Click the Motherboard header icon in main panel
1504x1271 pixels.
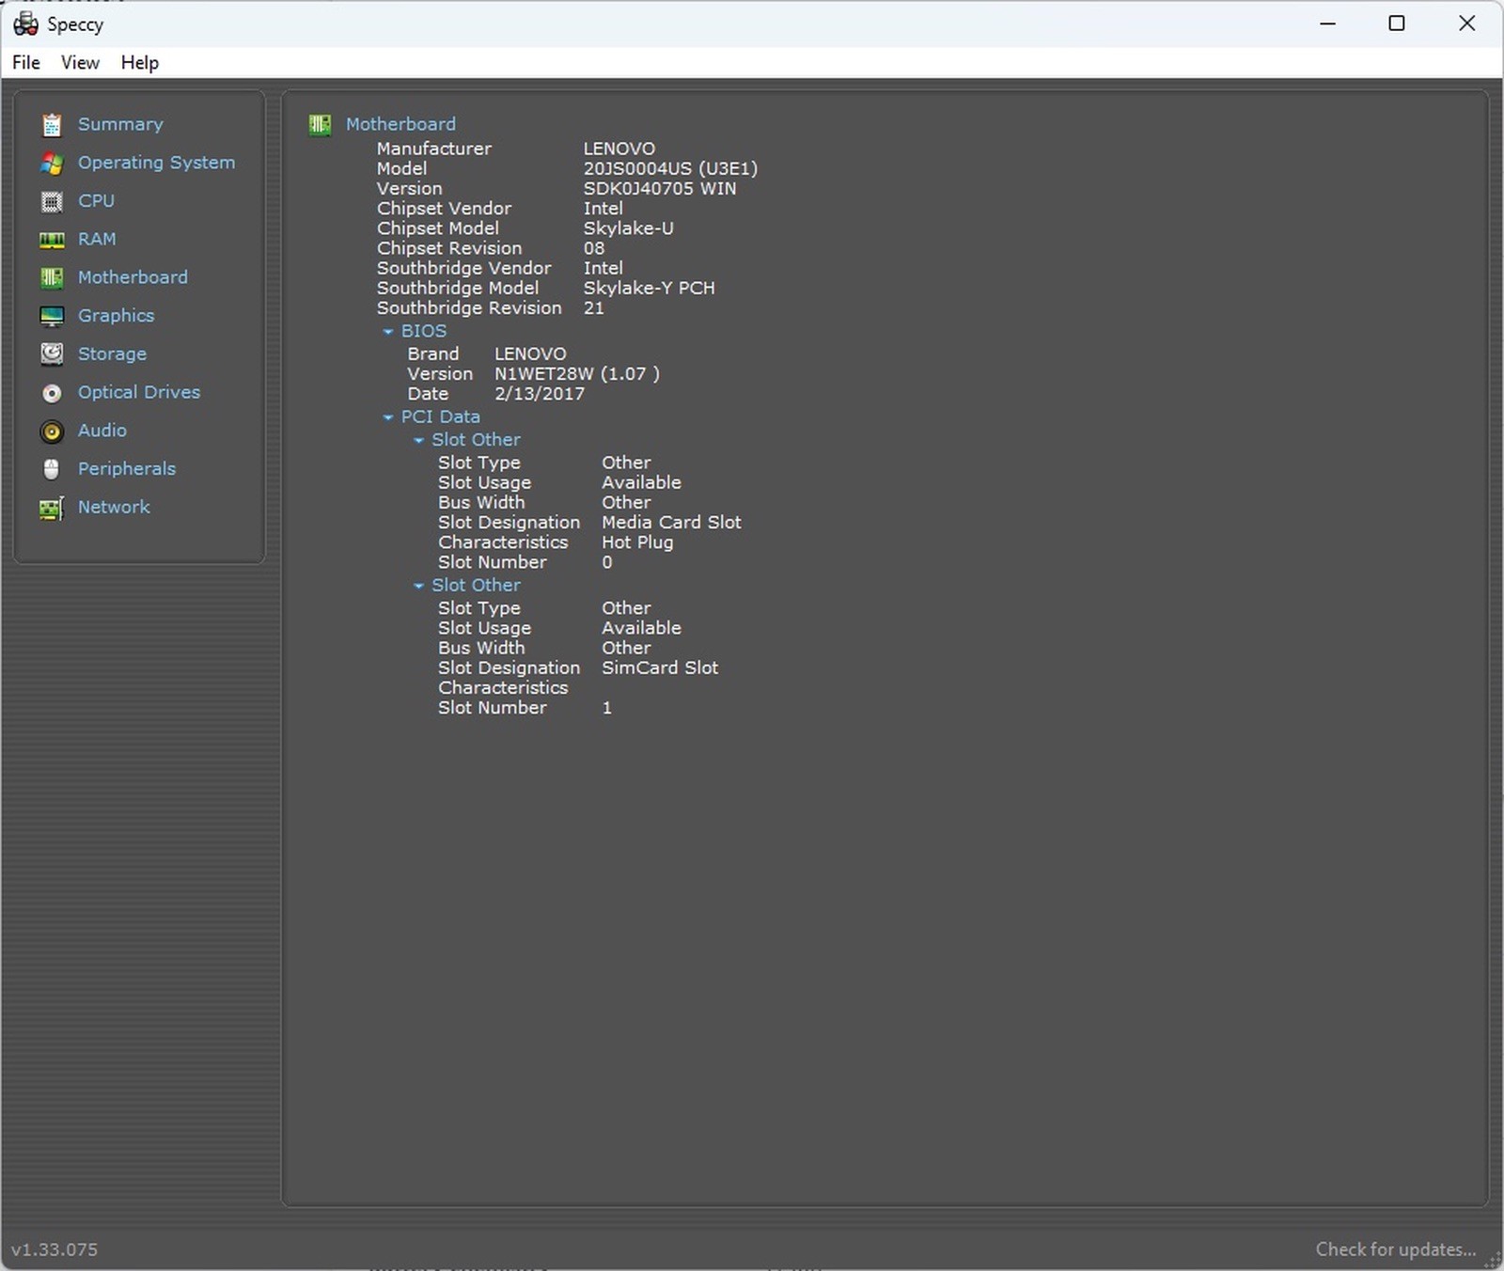(x=320, y=124)
